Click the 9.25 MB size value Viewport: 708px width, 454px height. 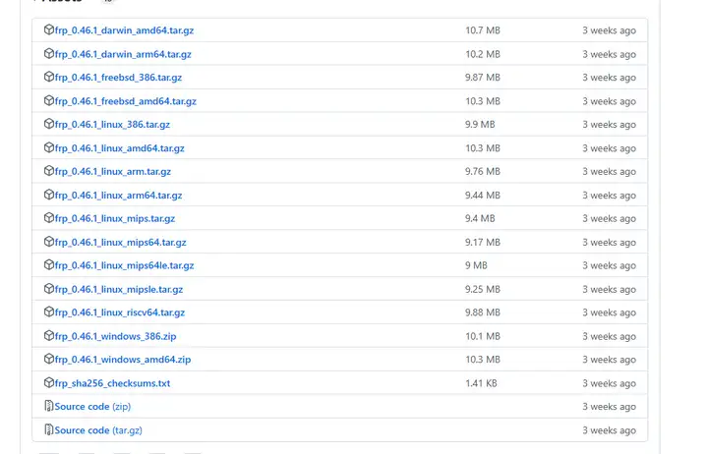[x=483, y=290]
